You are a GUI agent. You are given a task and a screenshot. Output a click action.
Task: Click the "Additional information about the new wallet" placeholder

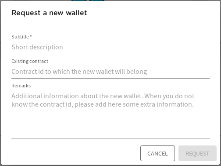click(x=77, y=96)
